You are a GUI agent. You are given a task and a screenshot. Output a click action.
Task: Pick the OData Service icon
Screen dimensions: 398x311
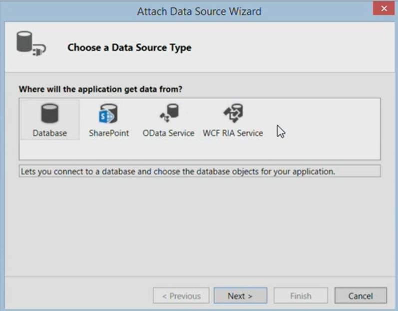[169, 113]
